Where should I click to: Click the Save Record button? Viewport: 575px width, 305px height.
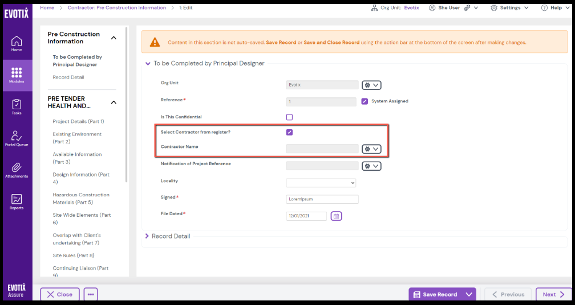[x=436, y=294]
